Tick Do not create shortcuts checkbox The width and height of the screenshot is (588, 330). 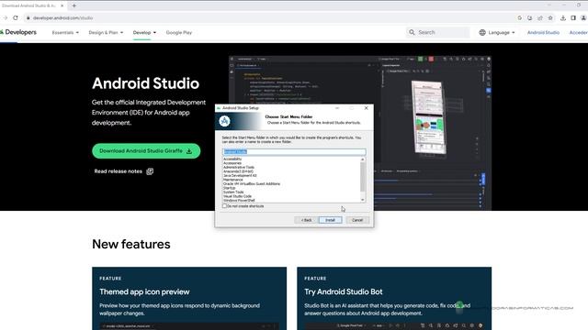(x=224, y=206)
